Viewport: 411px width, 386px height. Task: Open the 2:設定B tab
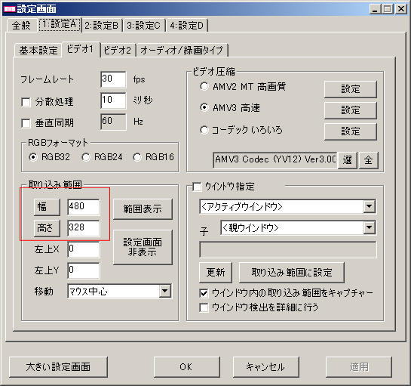[102, 26]
